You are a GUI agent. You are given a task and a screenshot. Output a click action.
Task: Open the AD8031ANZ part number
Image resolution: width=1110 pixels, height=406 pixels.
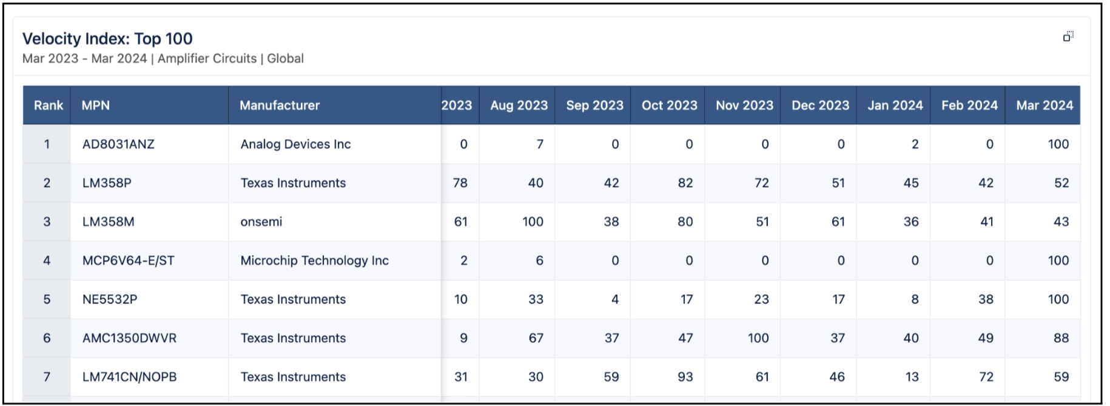pyautogui.click(x=118, y=144)
